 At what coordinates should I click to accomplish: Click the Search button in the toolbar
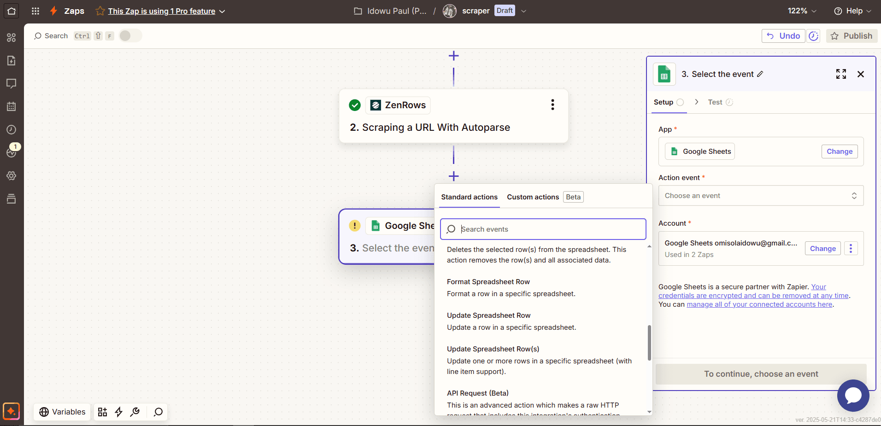click(x=51, y=36)
